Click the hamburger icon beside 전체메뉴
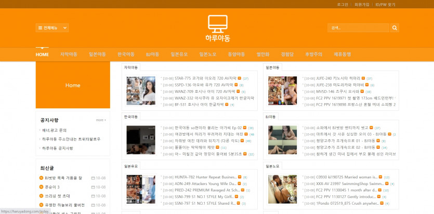The width and height of the screenshot is (434, 214). (40, 28)
